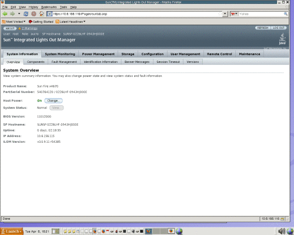Viewport: 294px width, 235px height.
Task: Open the File menu
Action: click(5, 7)
